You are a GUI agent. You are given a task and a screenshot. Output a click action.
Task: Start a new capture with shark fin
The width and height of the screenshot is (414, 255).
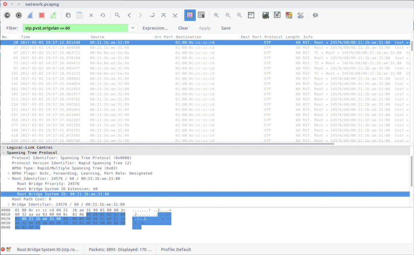pos(30,15)
